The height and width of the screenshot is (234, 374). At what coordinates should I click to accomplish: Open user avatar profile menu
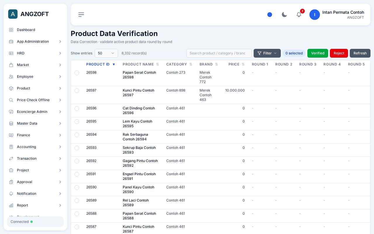315,15
